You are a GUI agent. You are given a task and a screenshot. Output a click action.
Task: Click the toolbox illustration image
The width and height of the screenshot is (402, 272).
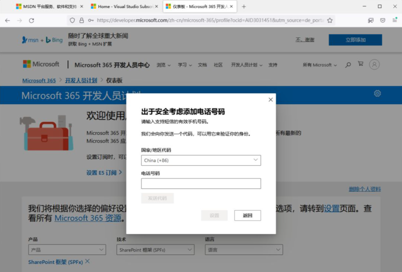point(46,133)
